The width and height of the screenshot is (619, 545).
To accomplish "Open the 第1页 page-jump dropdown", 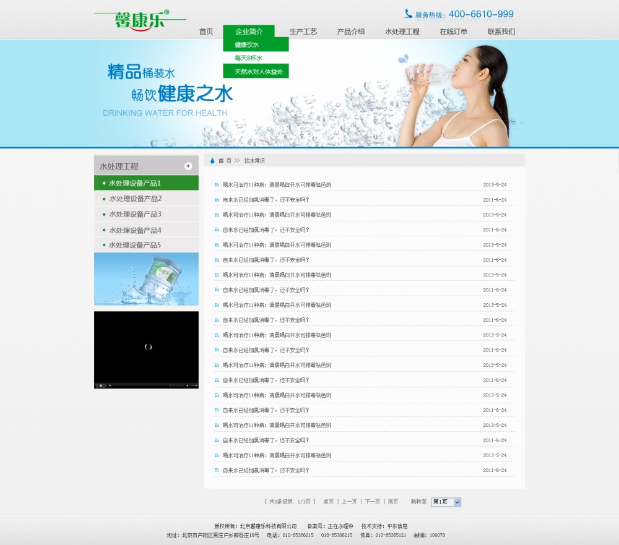I will pos(446,502).
